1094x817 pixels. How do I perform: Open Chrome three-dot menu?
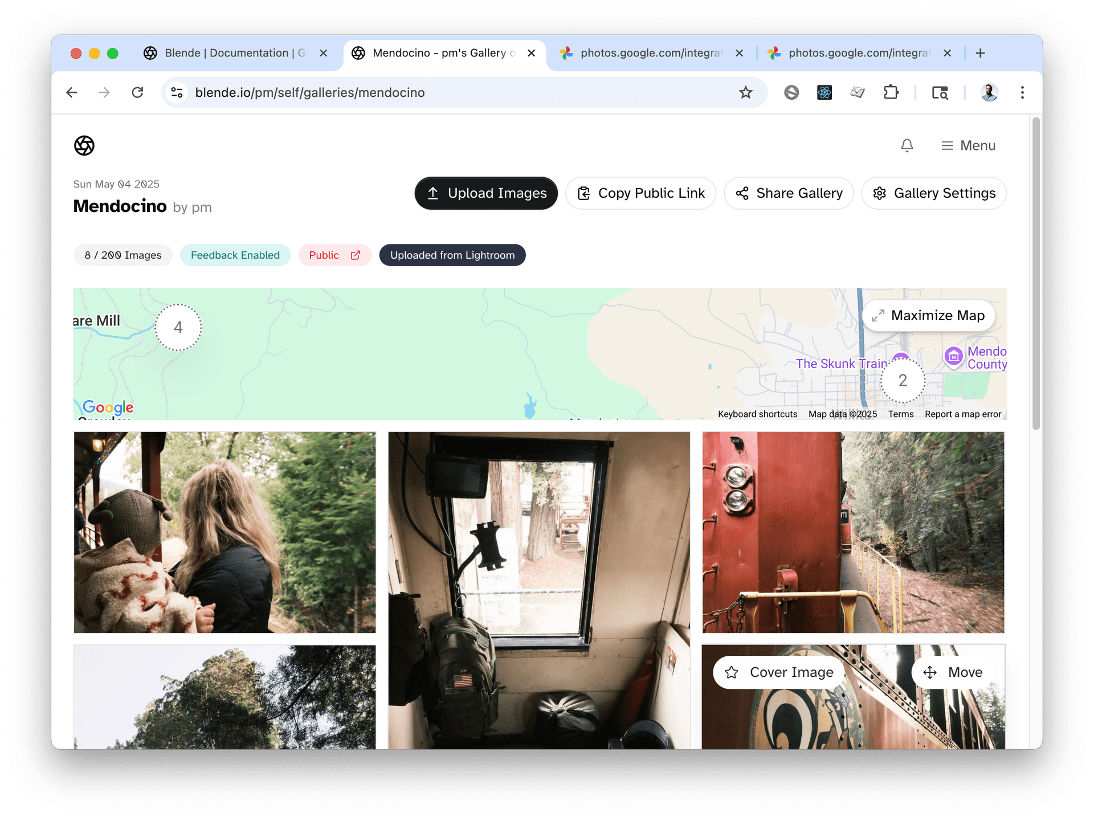click(1022, 92)
